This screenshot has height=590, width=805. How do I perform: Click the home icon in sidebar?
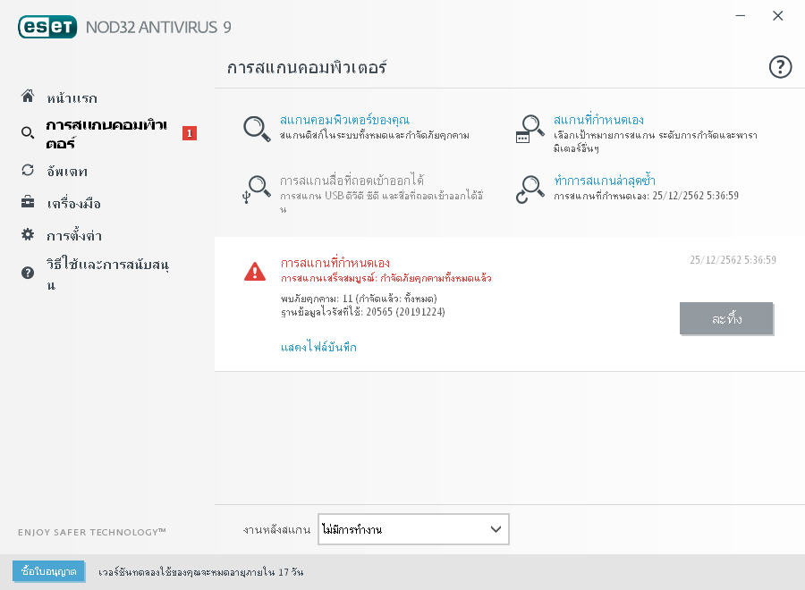(28, 96)
